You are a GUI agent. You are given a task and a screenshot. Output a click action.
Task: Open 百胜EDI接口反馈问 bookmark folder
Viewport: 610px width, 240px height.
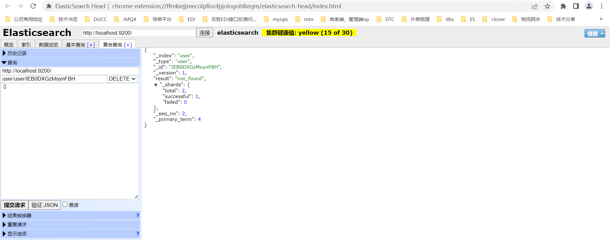click(x=230, y=19)
